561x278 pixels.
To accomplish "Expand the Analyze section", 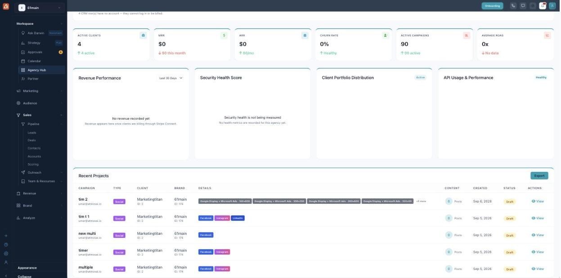I will click(x=39, y=218).
